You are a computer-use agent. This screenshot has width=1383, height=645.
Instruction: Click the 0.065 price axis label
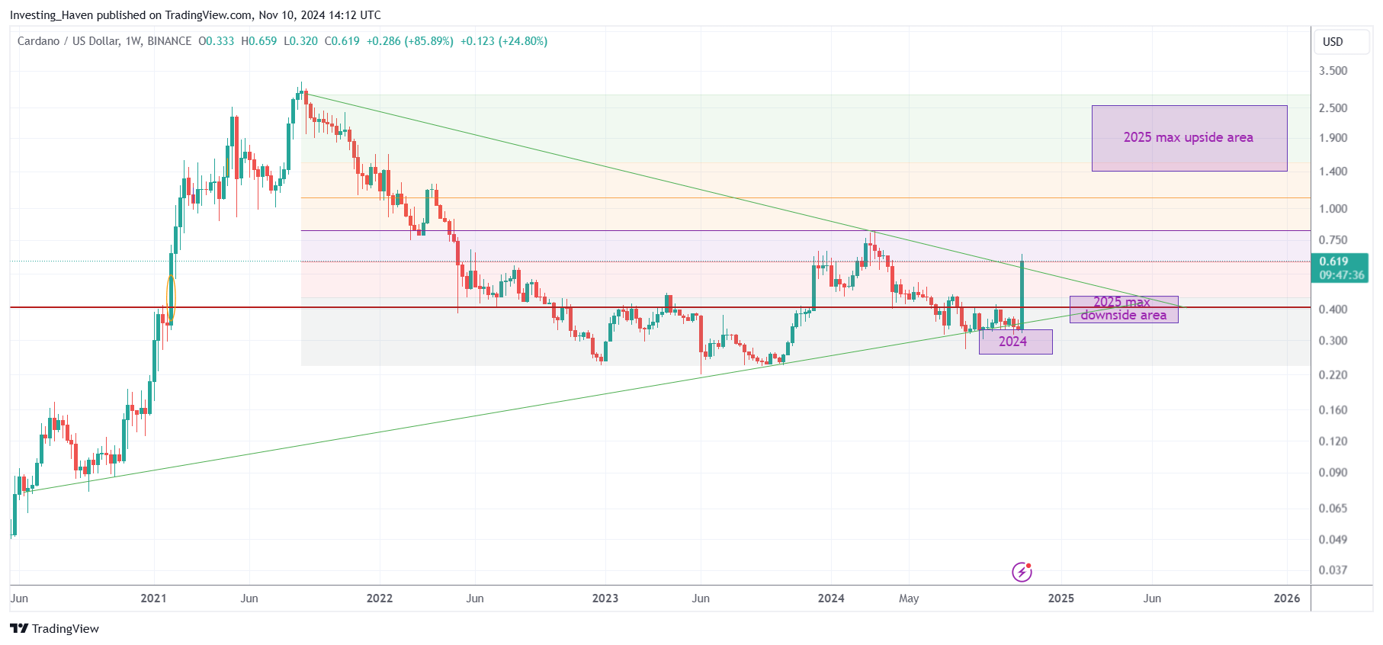[x=1333, y=509]
